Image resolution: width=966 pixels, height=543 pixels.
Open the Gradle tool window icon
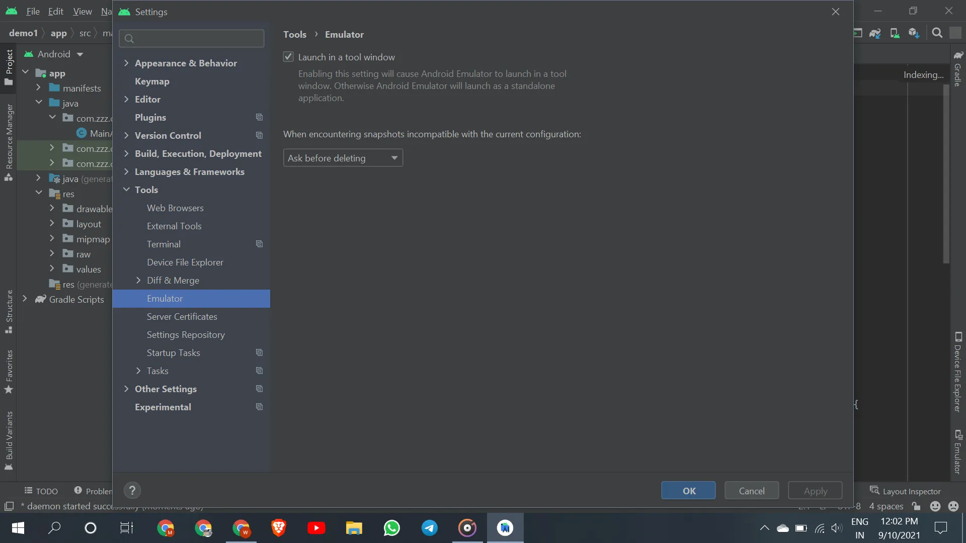pyautogui.click(x=958, y=68)
